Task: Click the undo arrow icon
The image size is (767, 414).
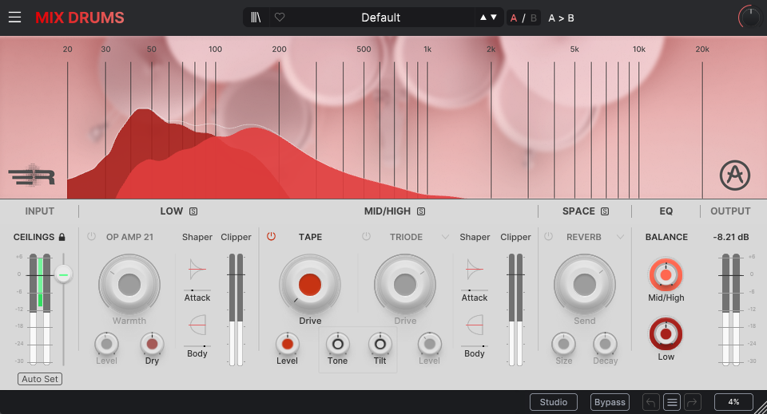Action: click(x=651, y=402)
